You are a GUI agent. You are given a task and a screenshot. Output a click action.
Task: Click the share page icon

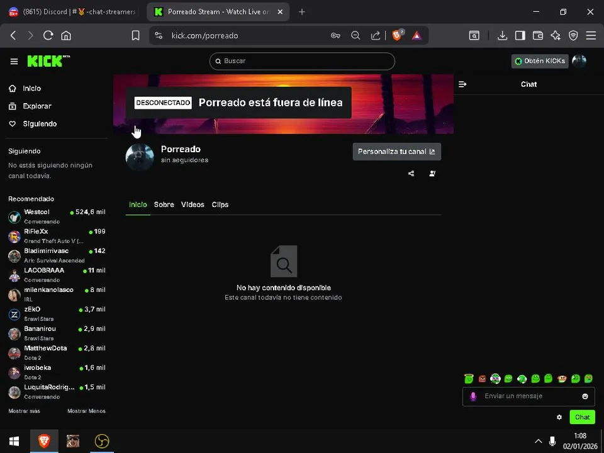(375, 35)
